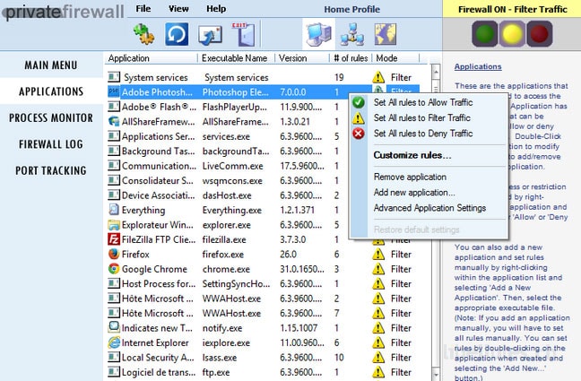This screenshot has width=581, height=381.
Task: Open the Applications section
Action: [x=51, y=91]
